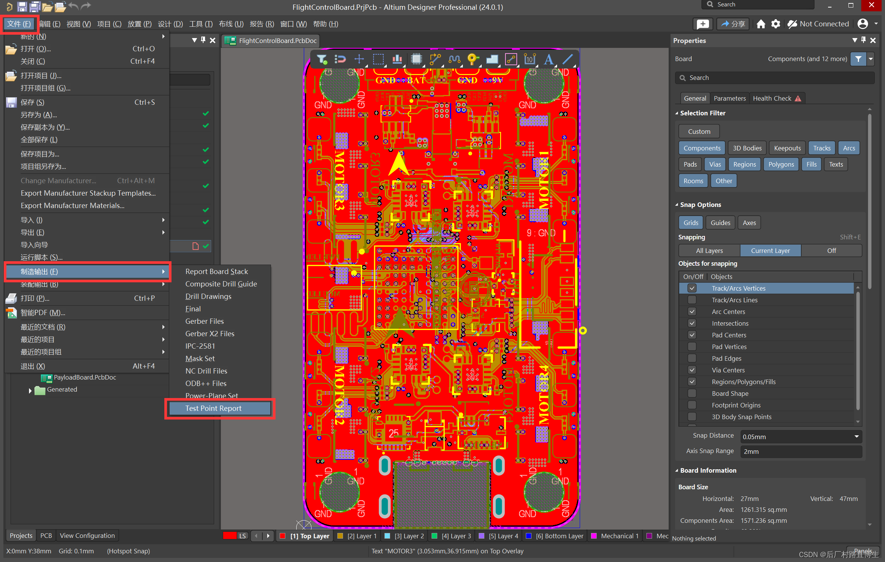Toggle the Components selection filter button
Screen dimensions: 885x562
(x=702, y=148)
